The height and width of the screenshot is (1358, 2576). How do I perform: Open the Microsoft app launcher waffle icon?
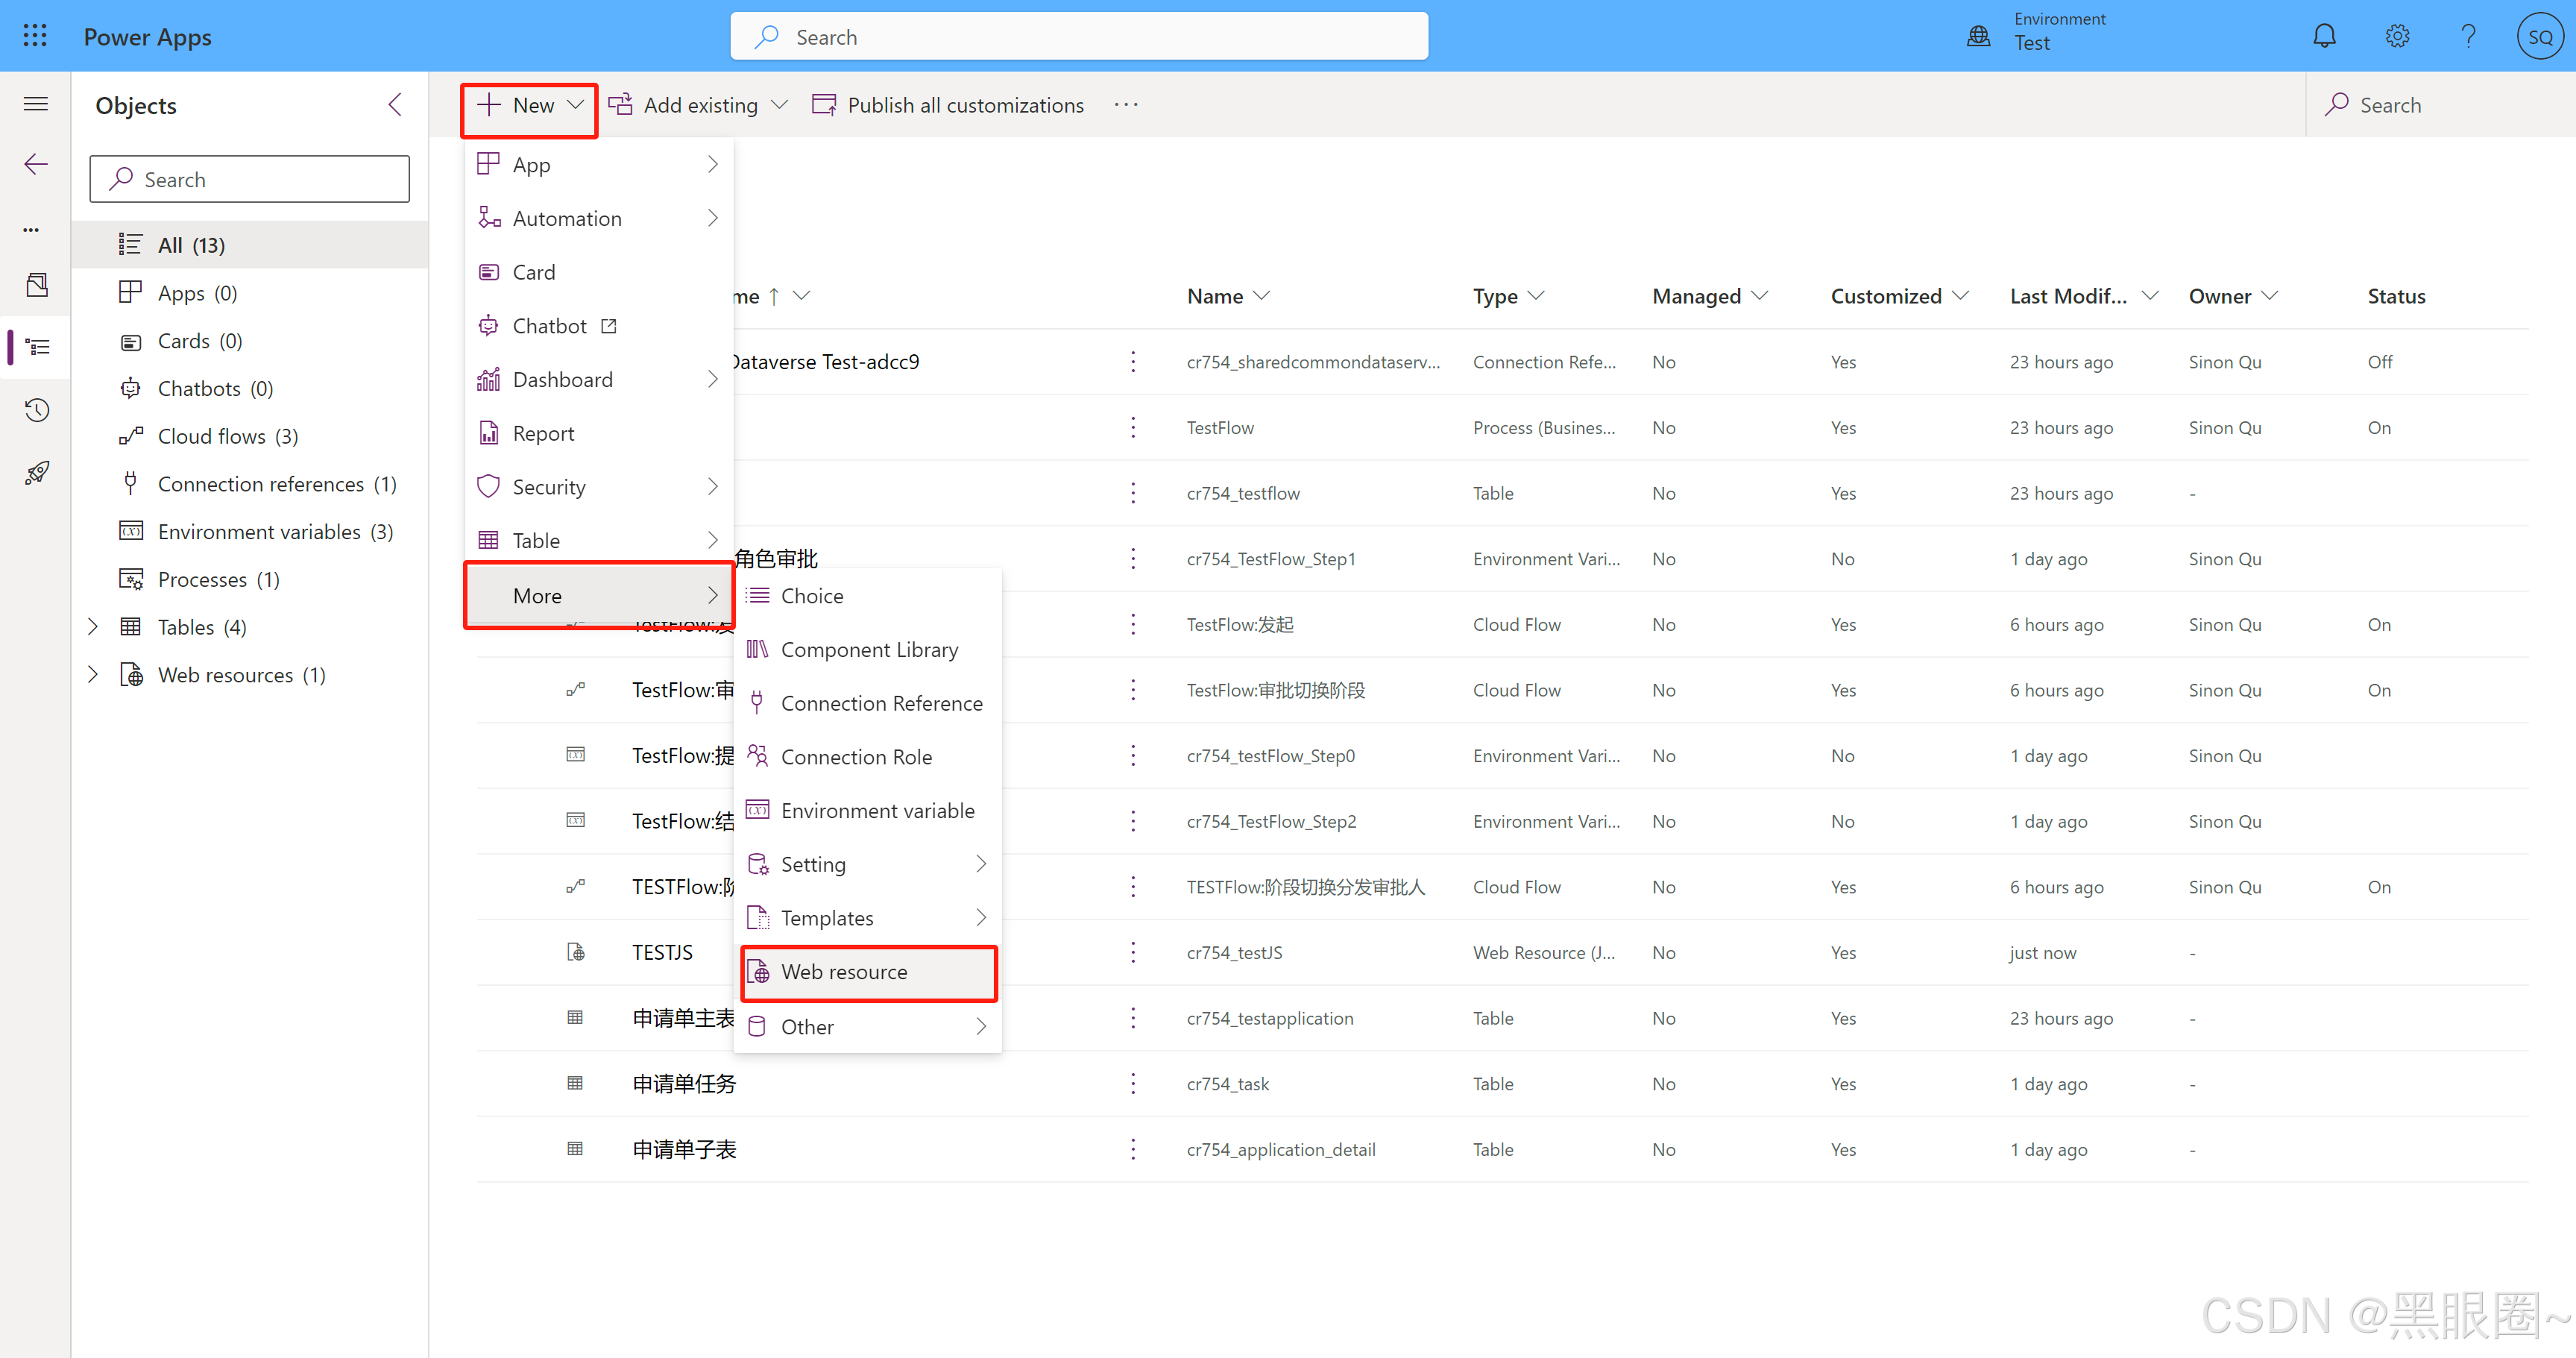point(34,35)
